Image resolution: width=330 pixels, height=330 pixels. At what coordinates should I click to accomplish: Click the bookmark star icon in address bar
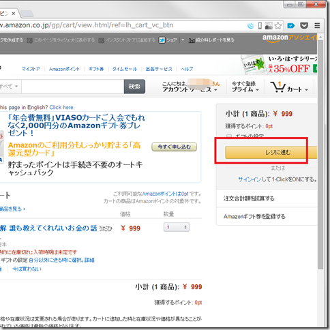(x=278, y=26)
